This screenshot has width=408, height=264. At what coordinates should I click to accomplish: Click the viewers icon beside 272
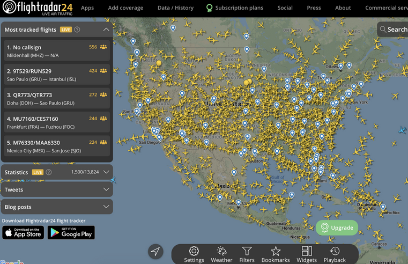pyautogui.click(x=103, y=94)
